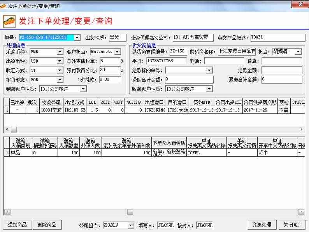The image size is (309, 232).
Task: Select the [JOS]大阪 destination cell
Action: (178, 110)
